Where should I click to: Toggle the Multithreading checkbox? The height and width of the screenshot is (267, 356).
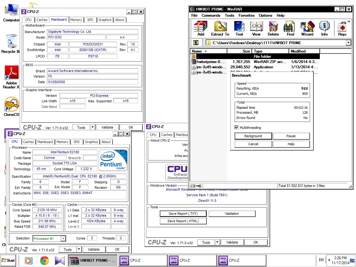(237, 128)
